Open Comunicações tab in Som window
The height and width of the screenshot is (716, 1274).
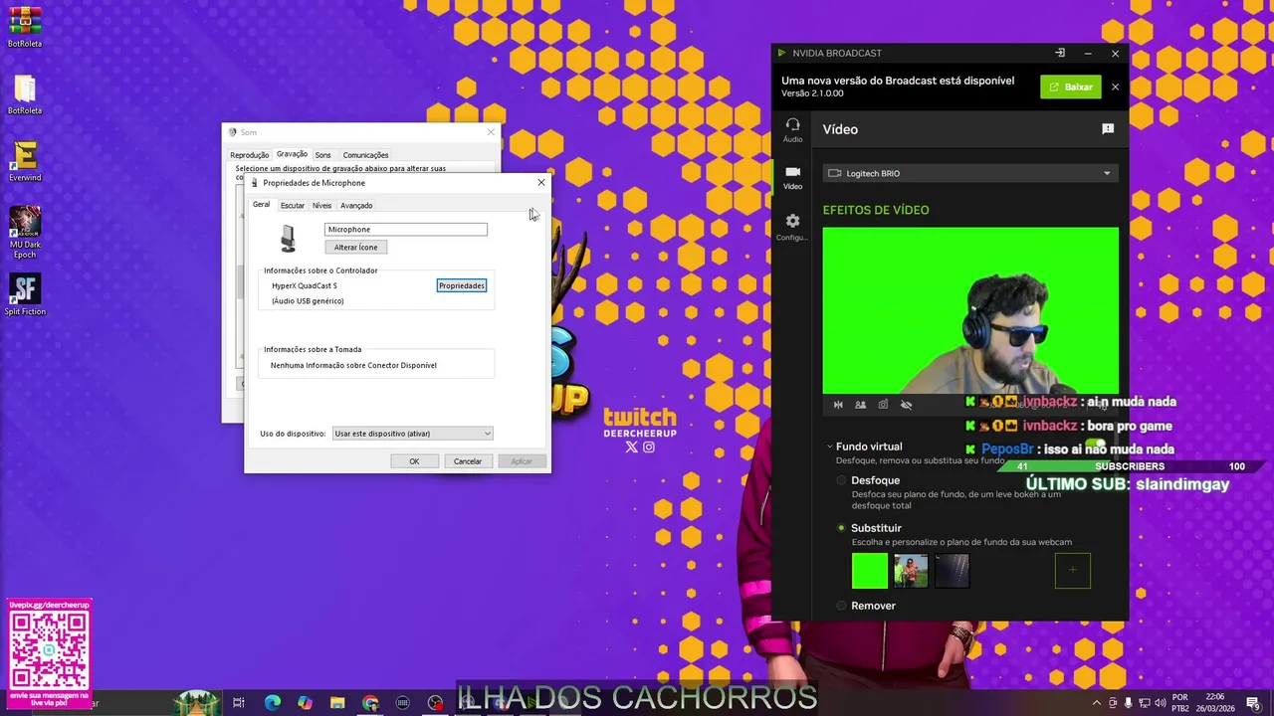[365, 155]
